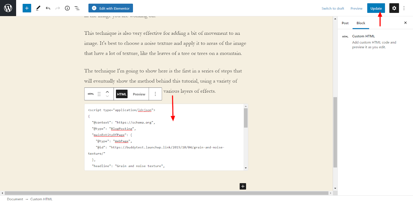Image resolution: width=413 pixels, height=202 pixels.
Task: Click the paragraph starting 'This technique is also'
Action: [x=165, y=43]
